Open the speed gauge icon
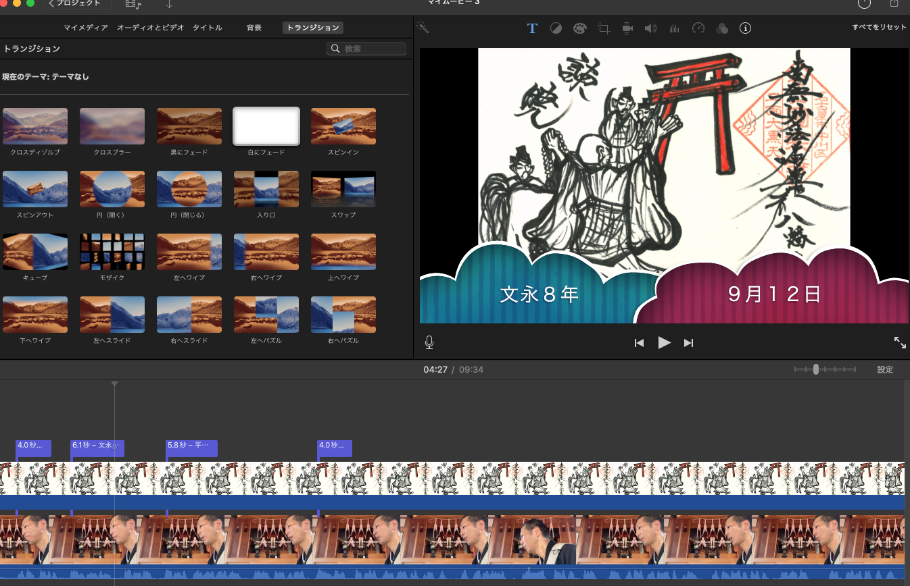 tap(698, 28)
